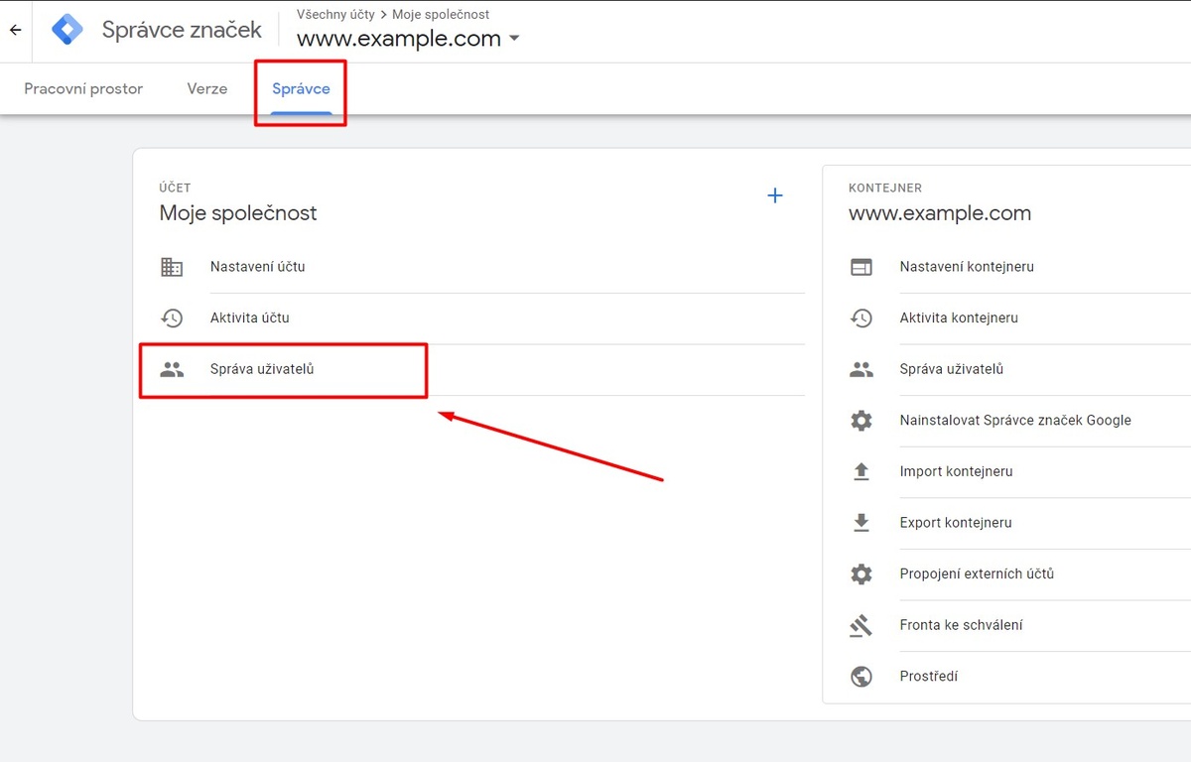The width and height of the screenshot is (1191, 762).
Task: Click the Import kontejneru upload icon
Action: (861, 471)
